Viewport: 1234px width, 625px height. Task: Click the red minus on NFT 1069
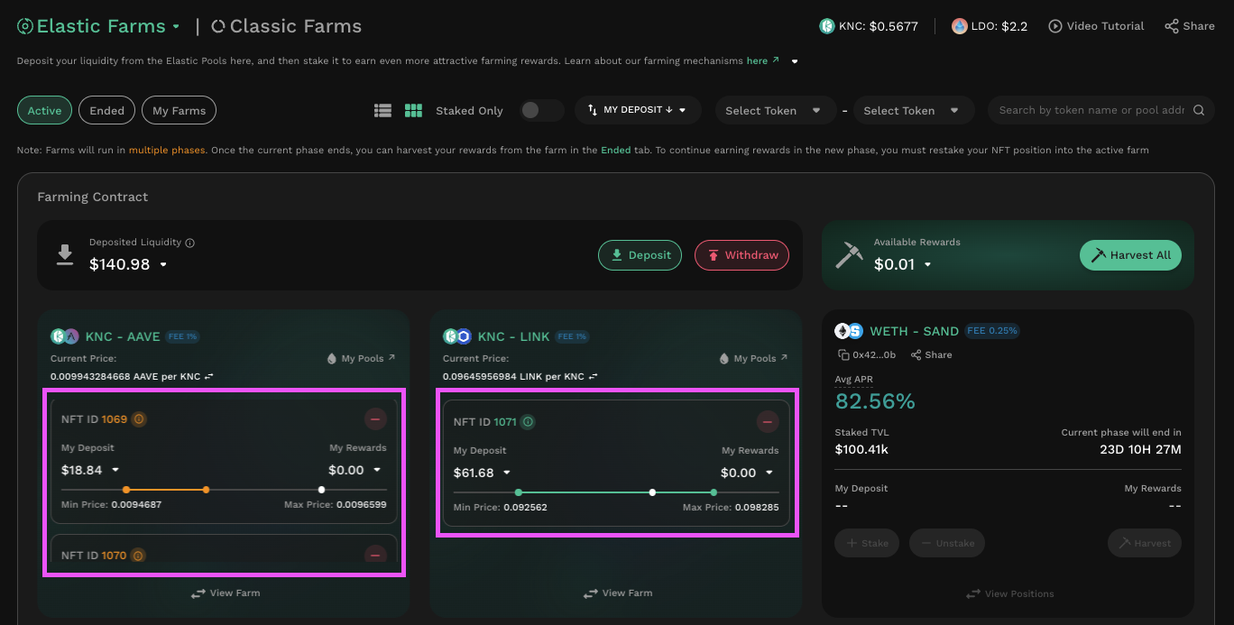(x=375, y=418)
